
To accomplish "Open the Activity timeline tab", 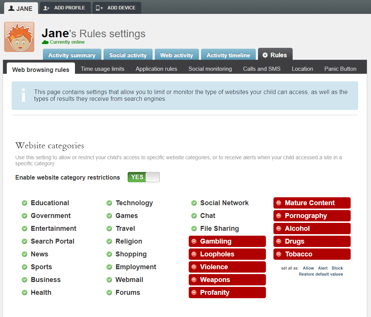I will pyautogui.click(x=228, y=55).
